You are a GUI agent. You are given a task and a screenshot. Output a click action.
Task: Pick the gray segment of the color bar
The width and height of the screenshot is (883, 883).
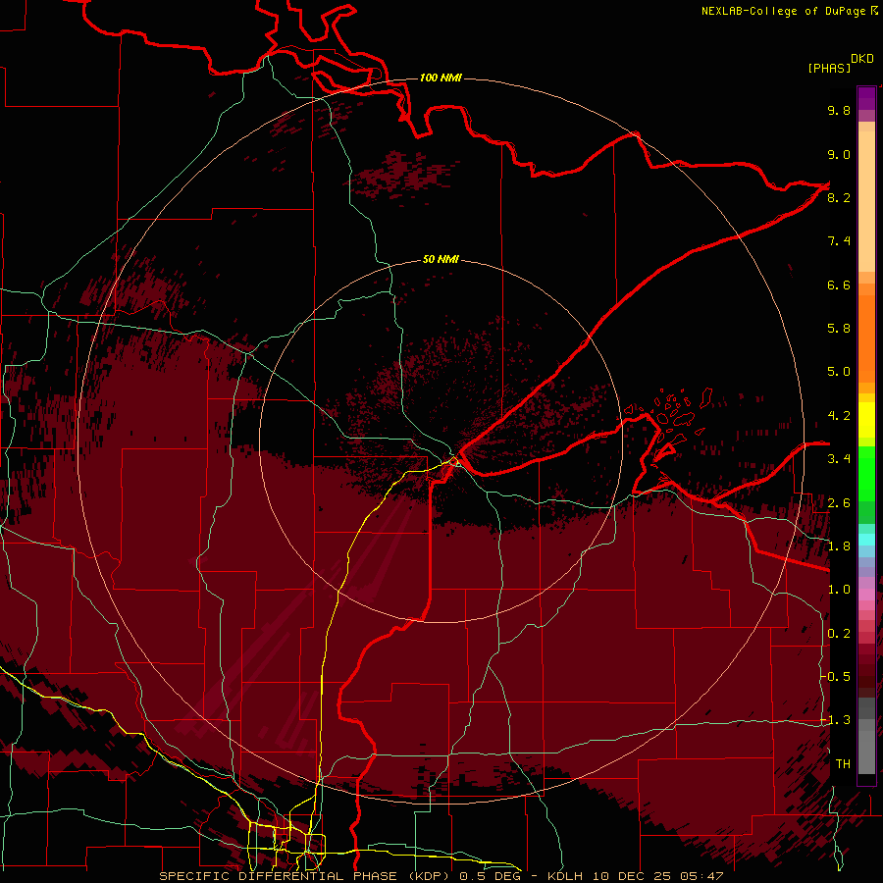pyautogui.click(x=866, y=736)
